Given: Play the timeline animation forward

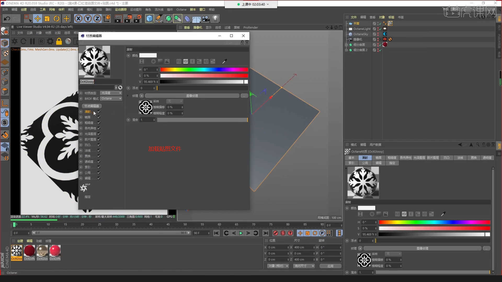Looking at the screenshot, I should [241, 233].
